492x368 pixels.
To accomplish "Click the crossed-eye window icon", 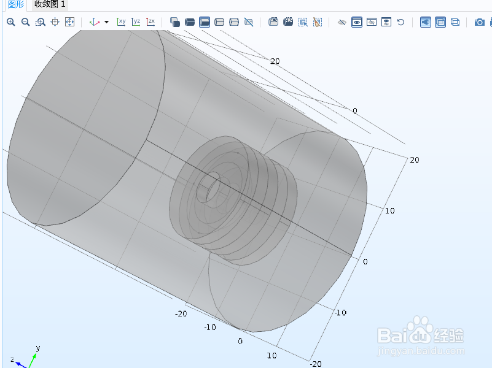I will click(372, 22).
